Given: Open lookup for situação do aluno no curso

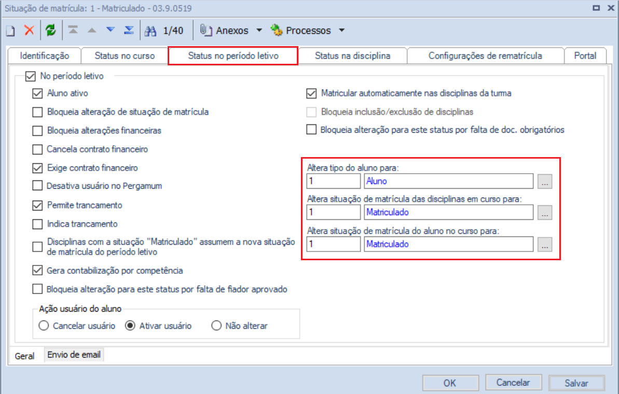Looking at the screenshot, I should [x=545, y=245].
